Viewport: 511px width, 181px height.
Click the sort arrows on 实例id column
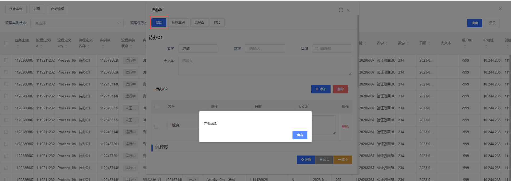(x=103, y=46)
